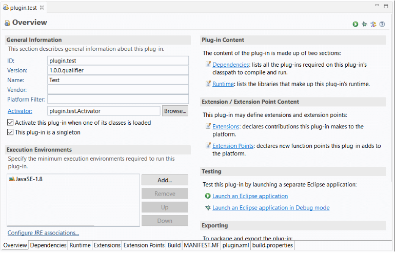Minimize the editor area
Viewport: 395px width, 253px height.
click(377, 5)
